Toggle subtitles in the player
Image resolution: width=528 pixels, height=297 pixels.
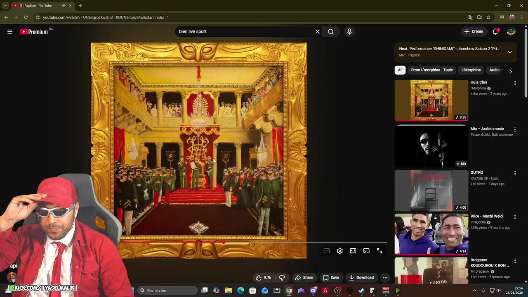pos(327,251)
